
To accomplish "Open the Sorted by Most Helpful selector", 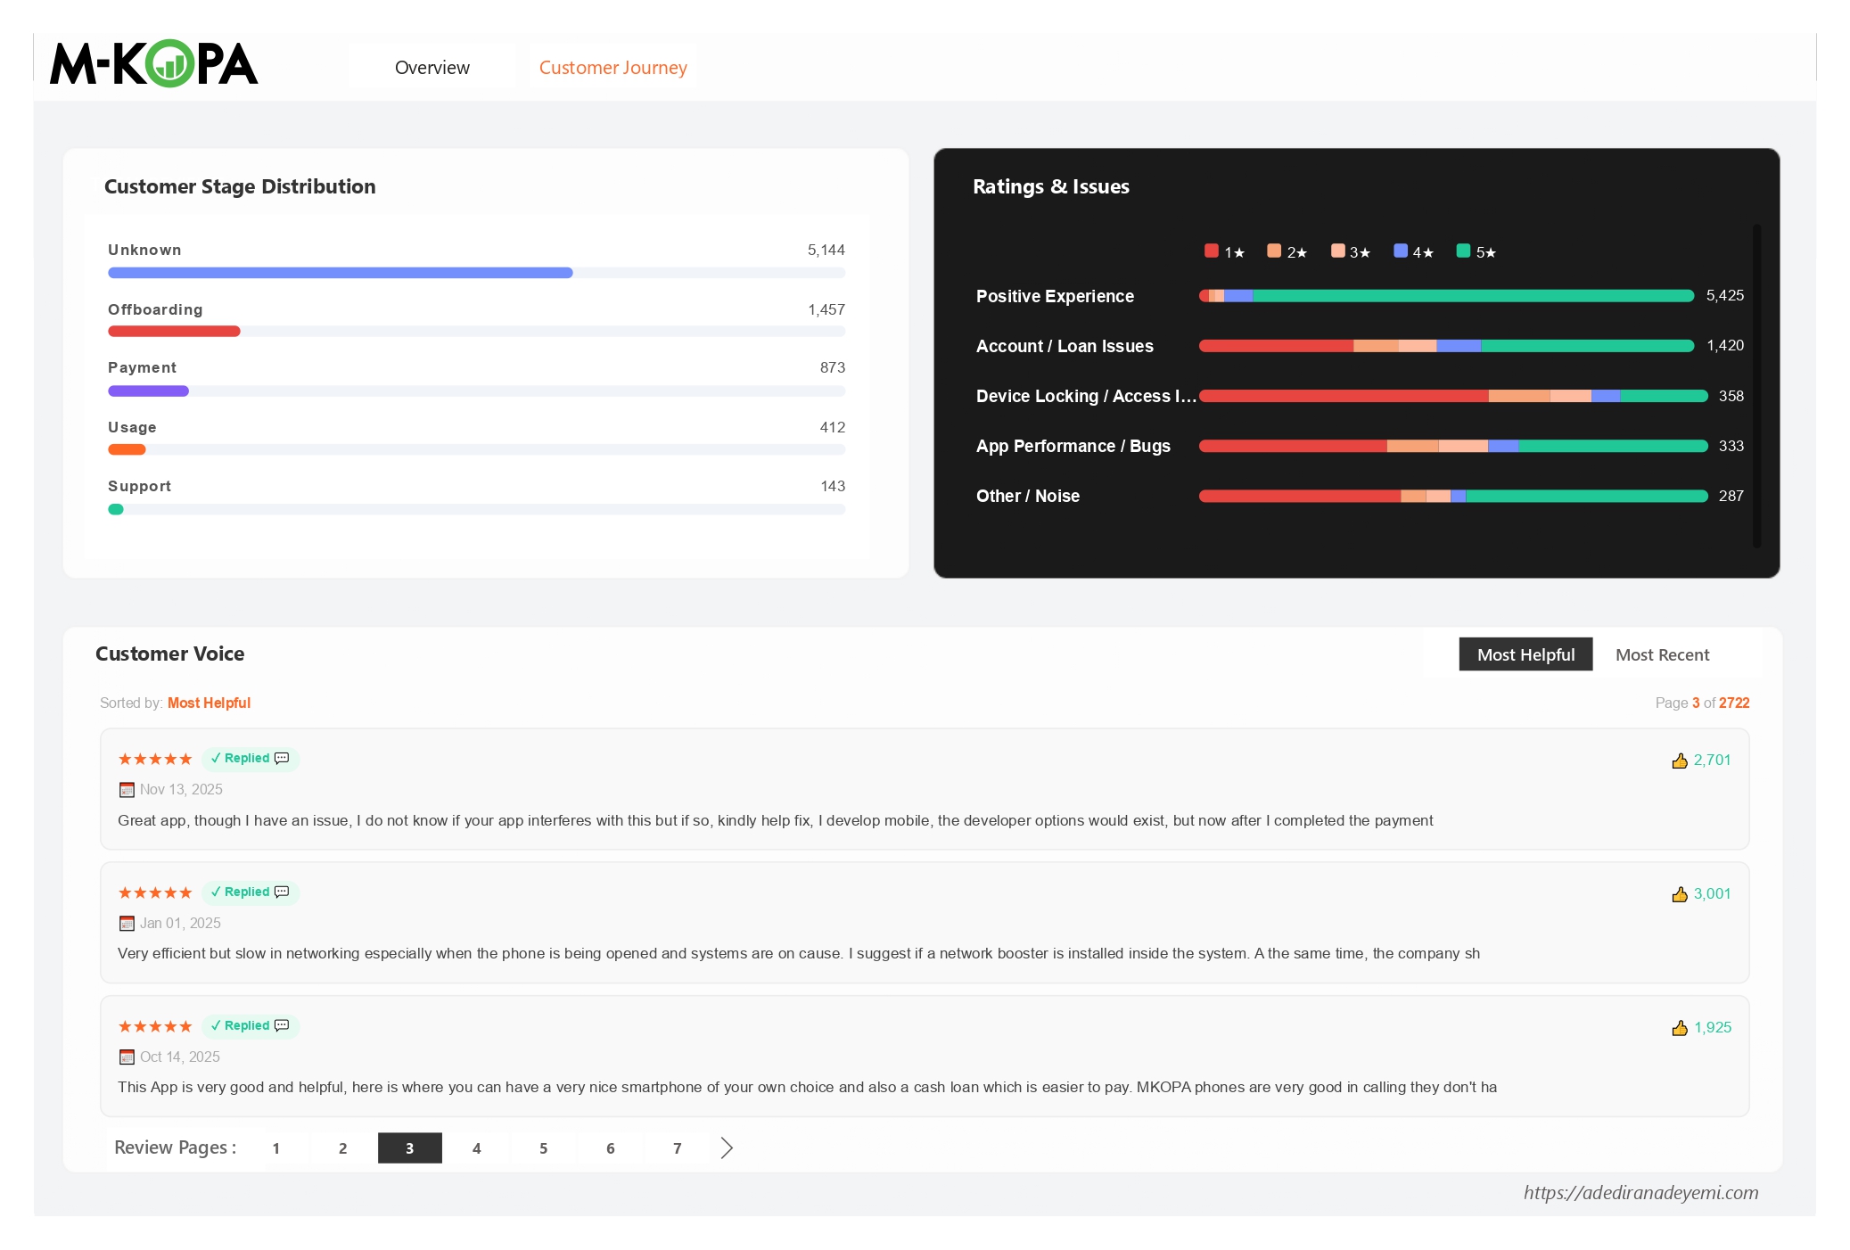I will [x=209, y=703].
